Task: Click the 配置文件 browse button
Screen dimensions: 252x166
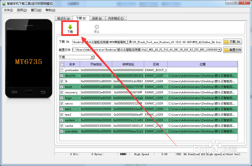Action: click(x=233, y=50)
